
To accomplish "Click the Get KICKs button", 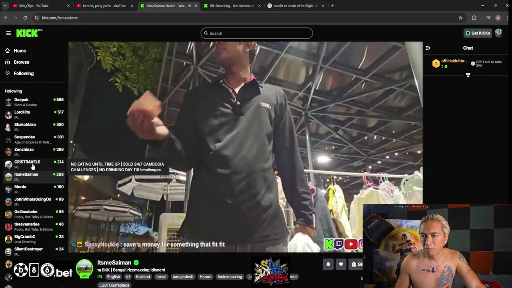I will click(478, 33).
